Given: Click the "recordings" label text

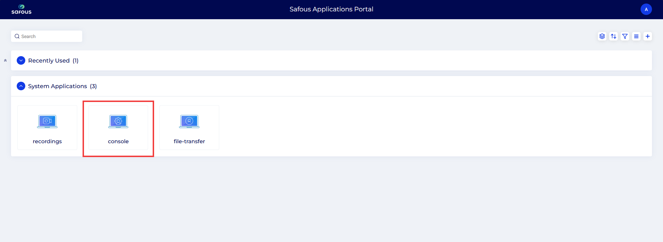Looking at the screenshot, I should tap(47, 141).
